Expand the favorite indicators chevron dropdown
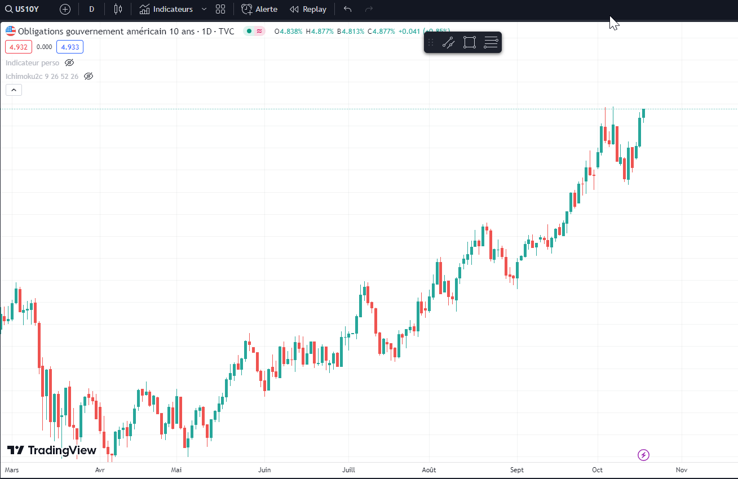Image resolution: width=738 pixels, height=479 pixels. (204, 9)
